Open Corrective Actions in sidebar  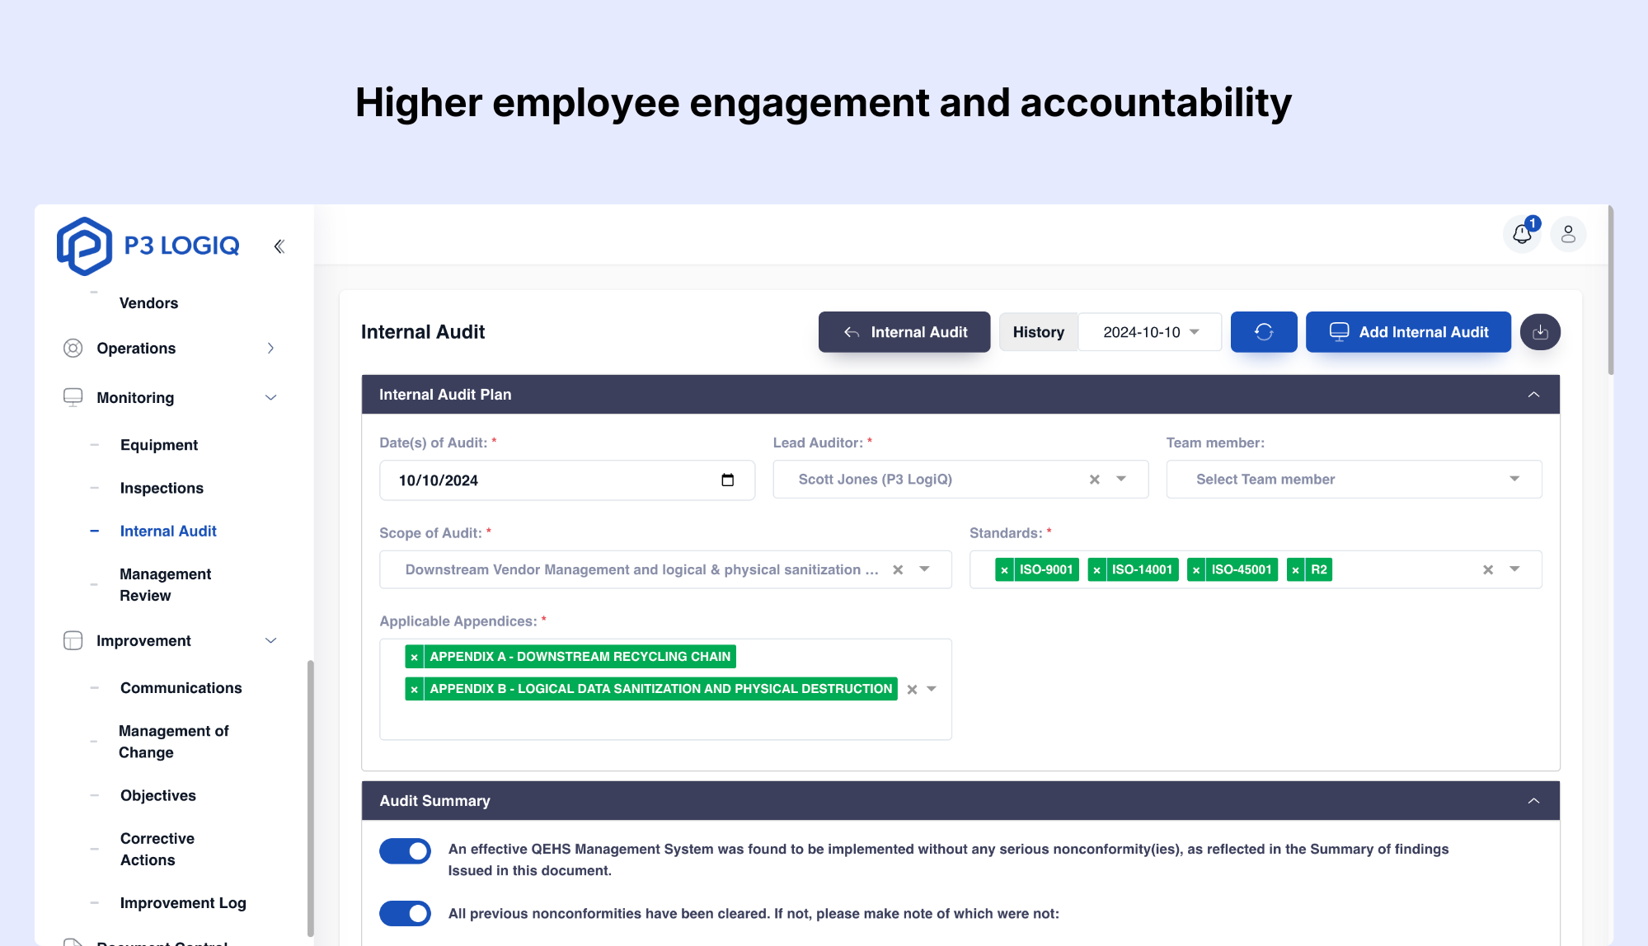pos(157,849)
